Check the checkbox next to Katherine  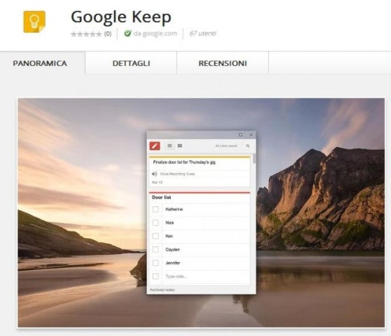coord(155,209)
